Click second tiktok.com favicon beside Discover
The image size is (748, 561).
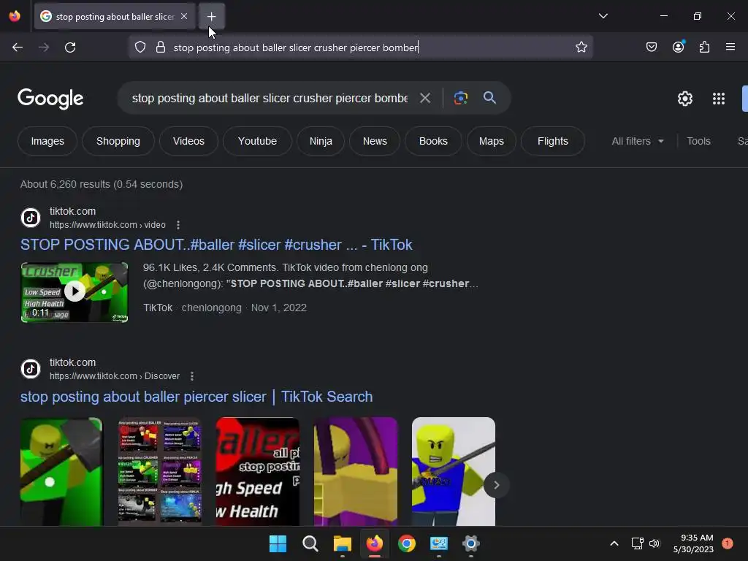pyautogui.click(x=31, y=369)
